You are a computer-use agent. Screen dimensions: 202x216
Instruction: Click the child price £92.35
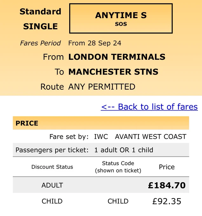coord(167,201)
